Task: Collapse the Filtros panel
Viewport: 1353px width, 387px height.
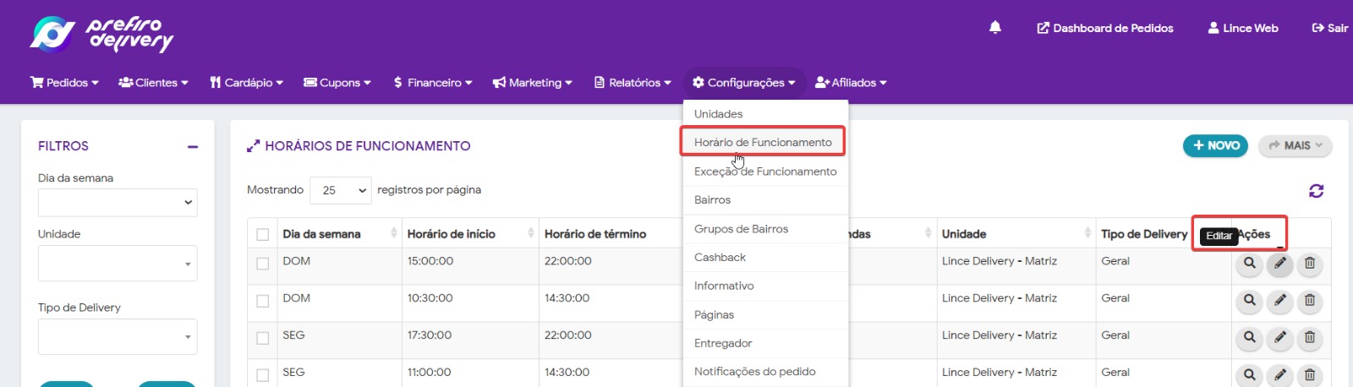Action: [193, 147]
